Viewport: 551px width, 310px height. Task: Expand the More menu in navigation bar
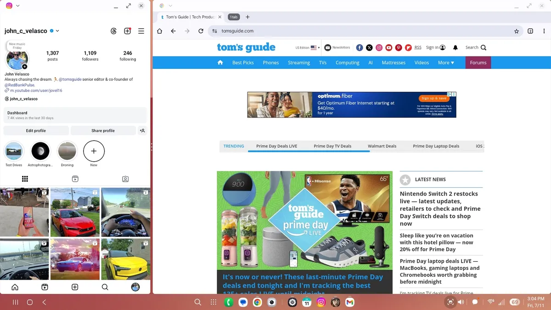click(x=445, y=63)
